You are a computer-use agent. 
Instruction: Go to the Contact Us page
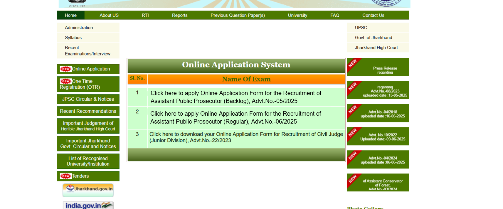point(373,15)
